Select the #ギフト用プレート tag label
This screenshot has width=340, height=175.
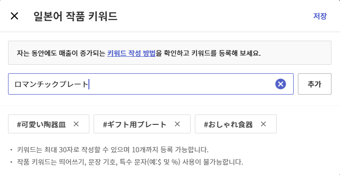(x=135, y=124)
